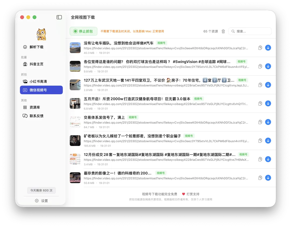This screenshot has height=227, width=291.
Task: Download 127万上车武汉天地 video
Action: click(268, 85)
